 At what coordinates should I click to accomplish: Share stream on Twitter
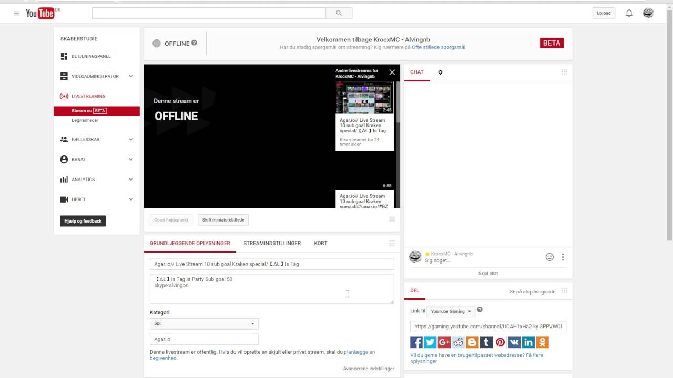click(x=430, y=342)
